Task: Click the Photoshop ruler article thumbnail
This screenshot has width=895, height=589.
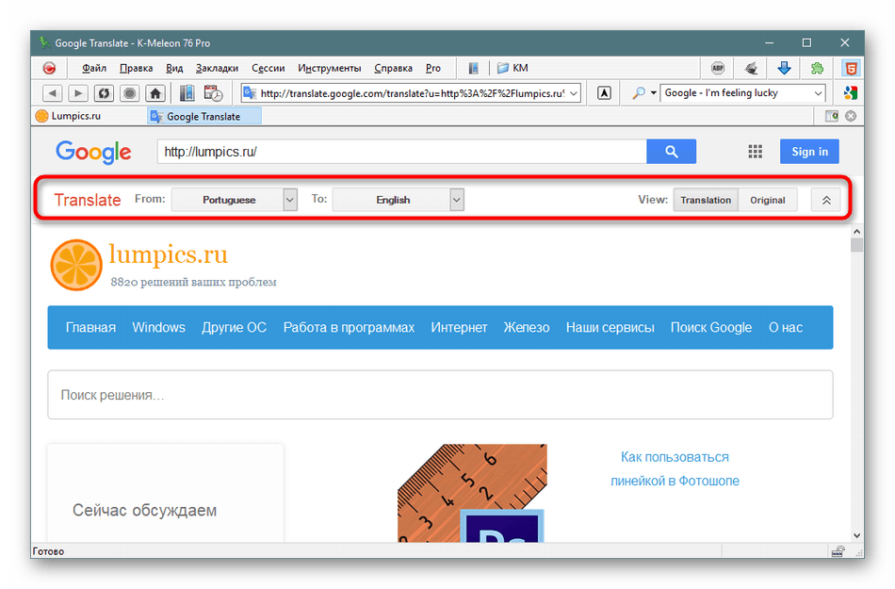Action: pyautogui.click(x=472, y=493)
